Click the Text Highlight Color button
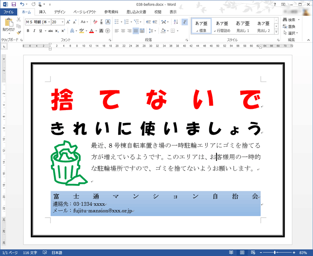 (82, 31)
